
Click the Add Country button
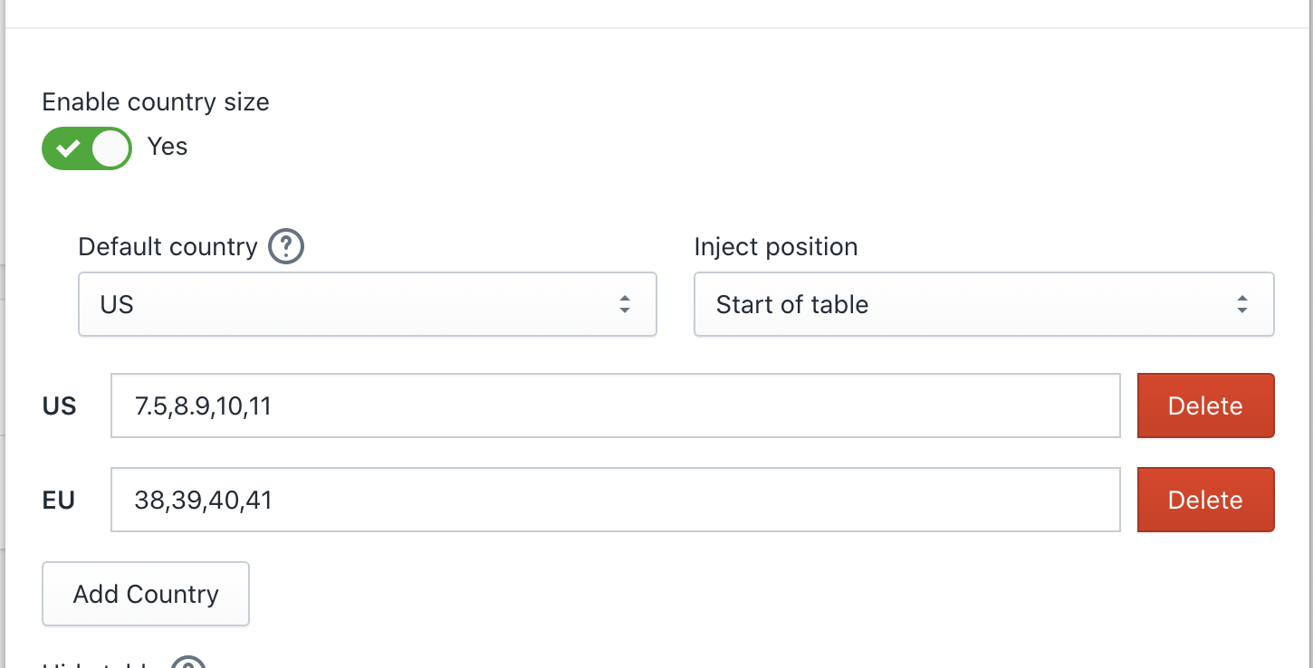pos(146,594)
